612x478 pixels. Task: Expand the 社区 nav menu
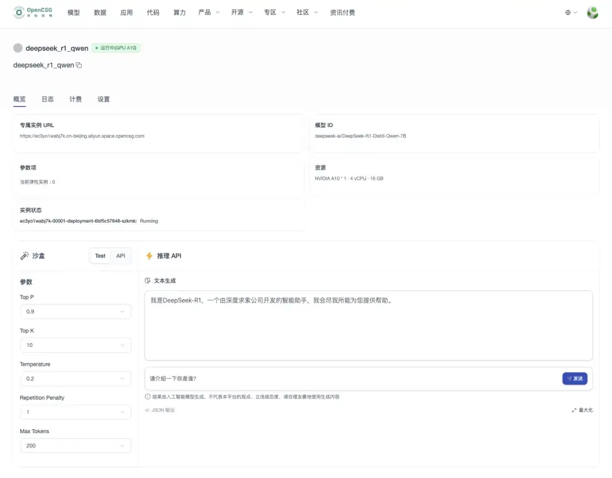pyautogui.click(x=307, y=12)
